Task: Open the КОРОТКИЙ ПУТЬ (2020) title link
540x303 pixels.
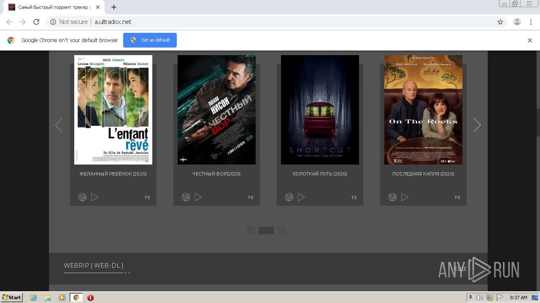Action: (x=320, y=174)
